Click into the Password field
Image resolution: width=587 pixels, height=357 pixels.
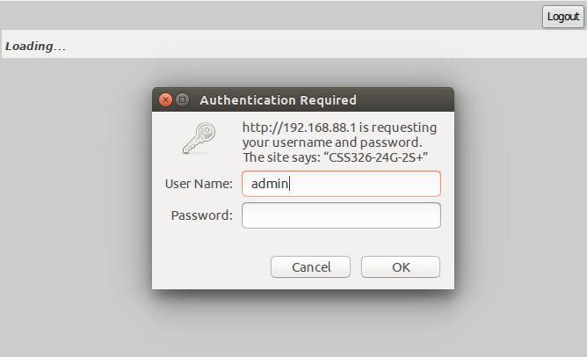click(x=341, y=215)
